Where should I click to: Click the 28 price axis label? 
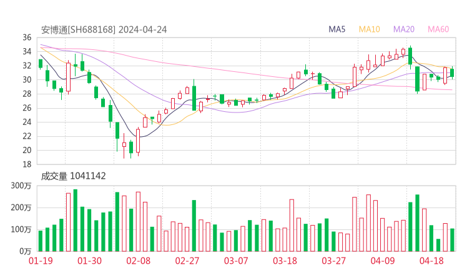(x=27, y=94)
